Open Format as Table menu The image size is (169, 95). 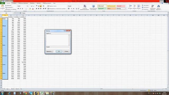[x=93, y=7]
